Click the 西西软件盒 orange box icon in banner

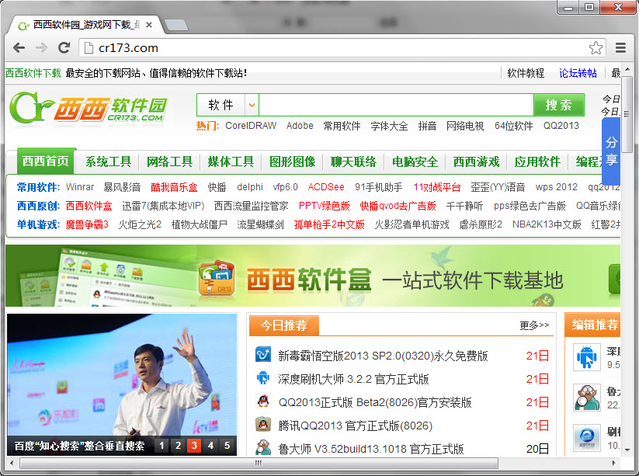[217, 277]
